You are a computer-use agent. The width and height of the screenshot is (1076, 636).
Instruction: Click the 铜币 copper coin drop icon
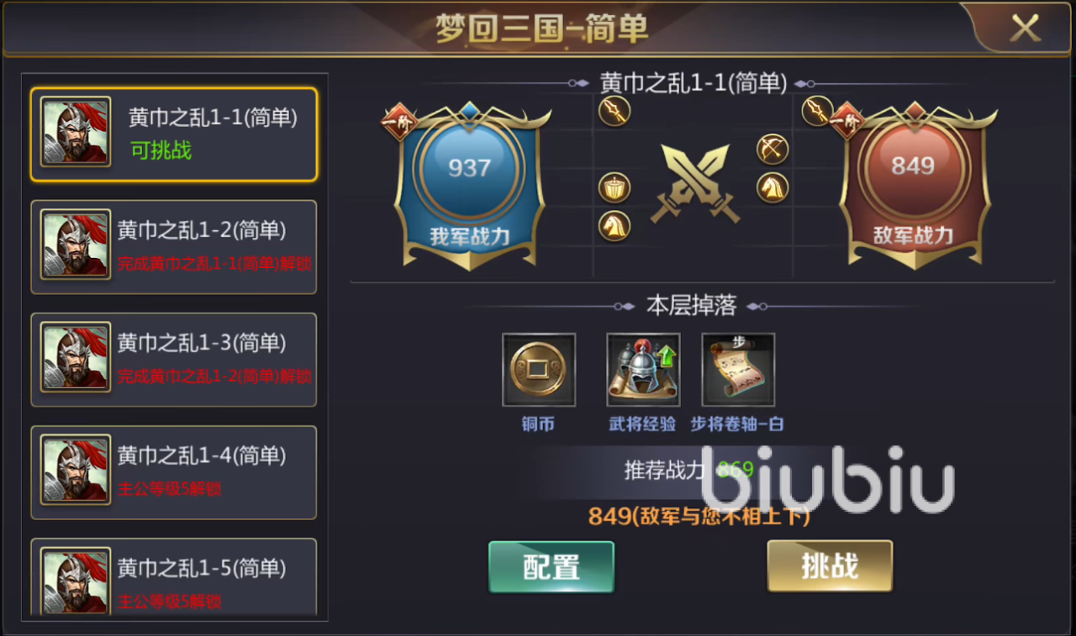tap(539, 370)
